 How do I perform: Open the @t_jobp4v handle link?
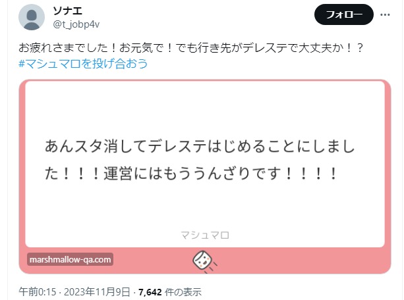point(76,24)
